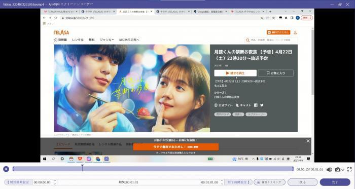The image size is (355, 189).
Task: Select the 無料 nav item in recording
Action: (x=91, y=40)
